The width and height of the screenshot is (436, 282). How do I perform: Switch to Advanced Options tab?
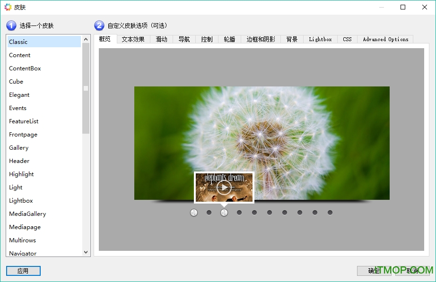click(x=385, y=39)
